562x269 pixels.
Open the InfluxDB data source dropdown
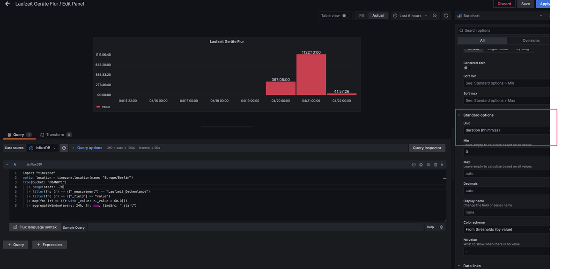click(x=43, y=148)
